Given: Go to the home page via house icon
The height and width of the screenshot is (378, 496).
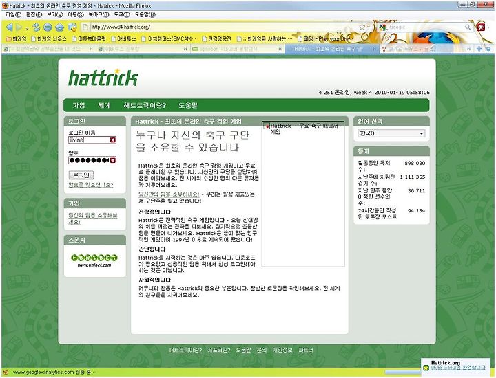Looking at the screenshot, I should tap(59, 27).
